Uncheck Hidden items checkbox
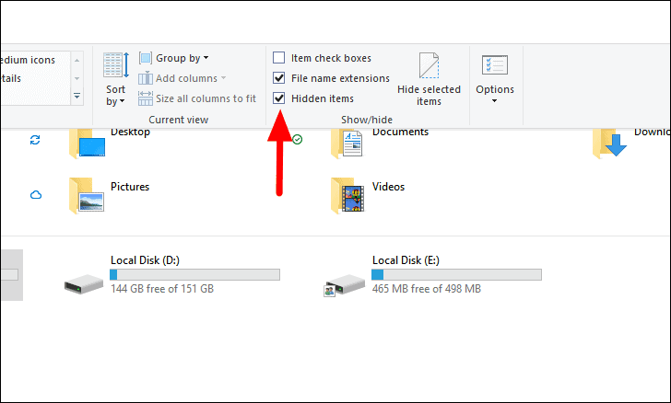This screenshot has height=403, width=671. click(x=279, y=98)
